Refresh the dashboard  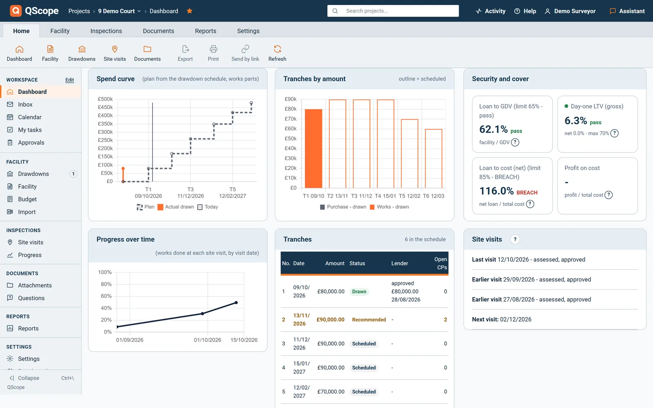278,53
